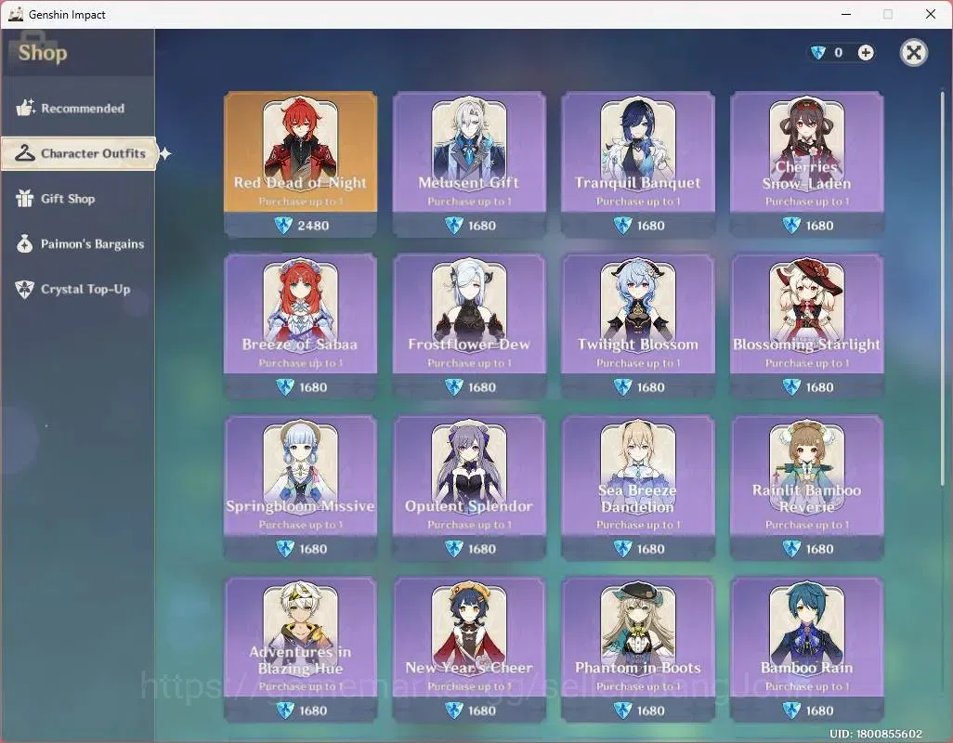
Task: Select the Rainlit Bamboo Reverie outfit card
Action: 806,488
